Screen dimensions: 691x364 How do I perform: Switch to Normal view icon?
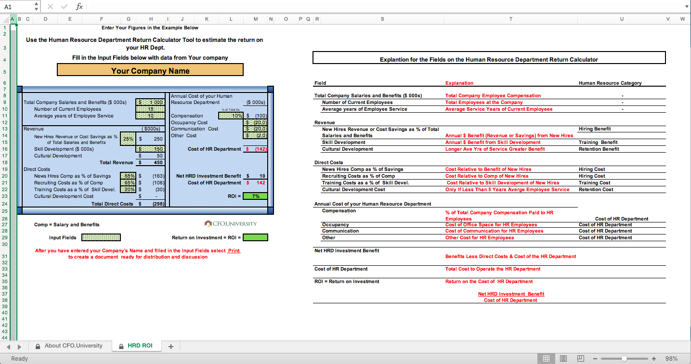tap(546, 358)
